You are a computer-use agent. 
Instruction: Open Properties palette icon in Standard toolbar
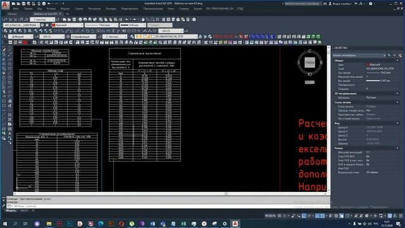pos(163,20)
